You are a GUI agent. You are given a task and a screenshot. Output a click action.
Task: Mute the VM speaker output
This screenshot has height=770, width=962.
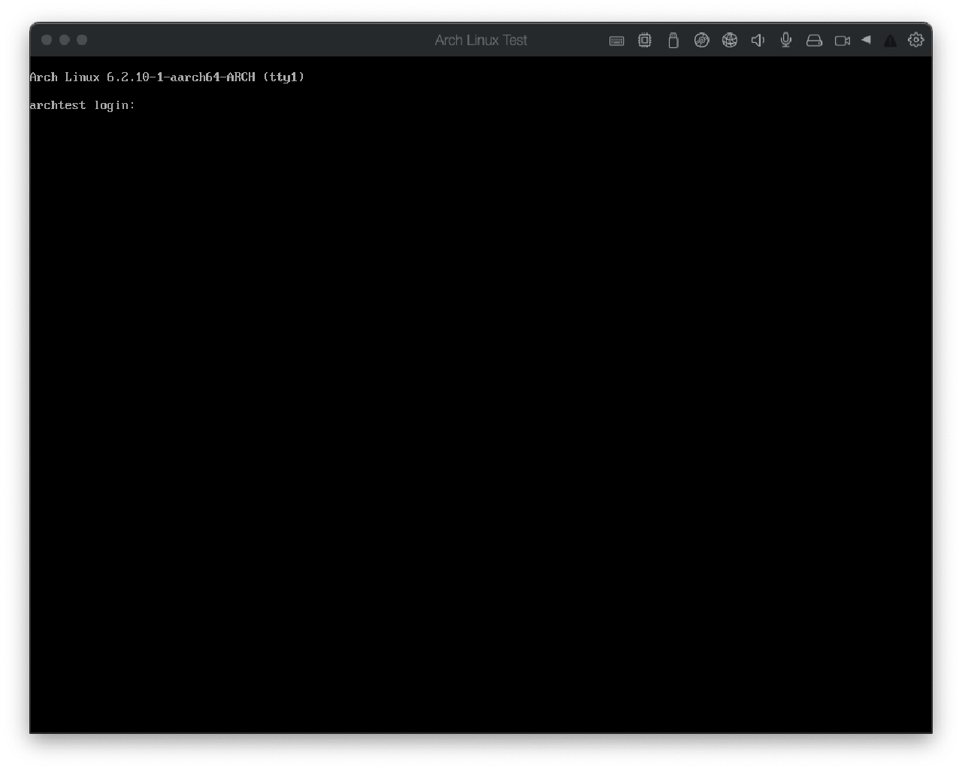point(758,41)
